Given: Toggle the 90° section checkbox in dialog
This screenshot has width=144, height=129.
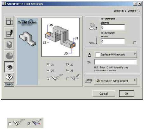Looking at the screenshot, I should (x=48, y=79).
